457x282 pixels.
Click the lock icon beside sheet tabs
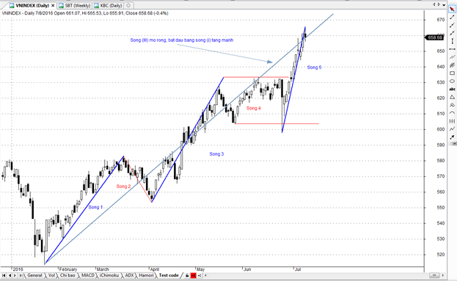point(187,275)
